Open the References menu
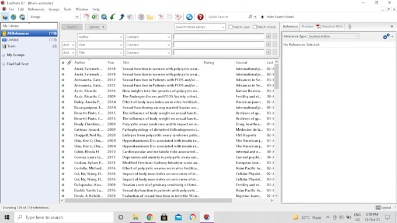 36,9
